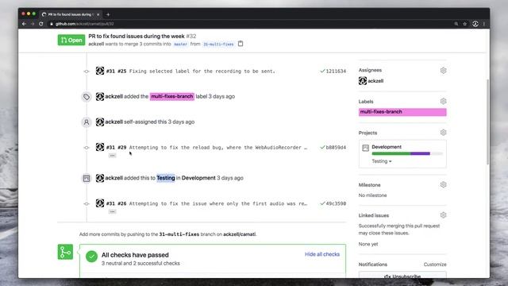Open ackzell/camati repository link
Image resolution: width=508 pixels, height=286 pixels.
(240, 234)
